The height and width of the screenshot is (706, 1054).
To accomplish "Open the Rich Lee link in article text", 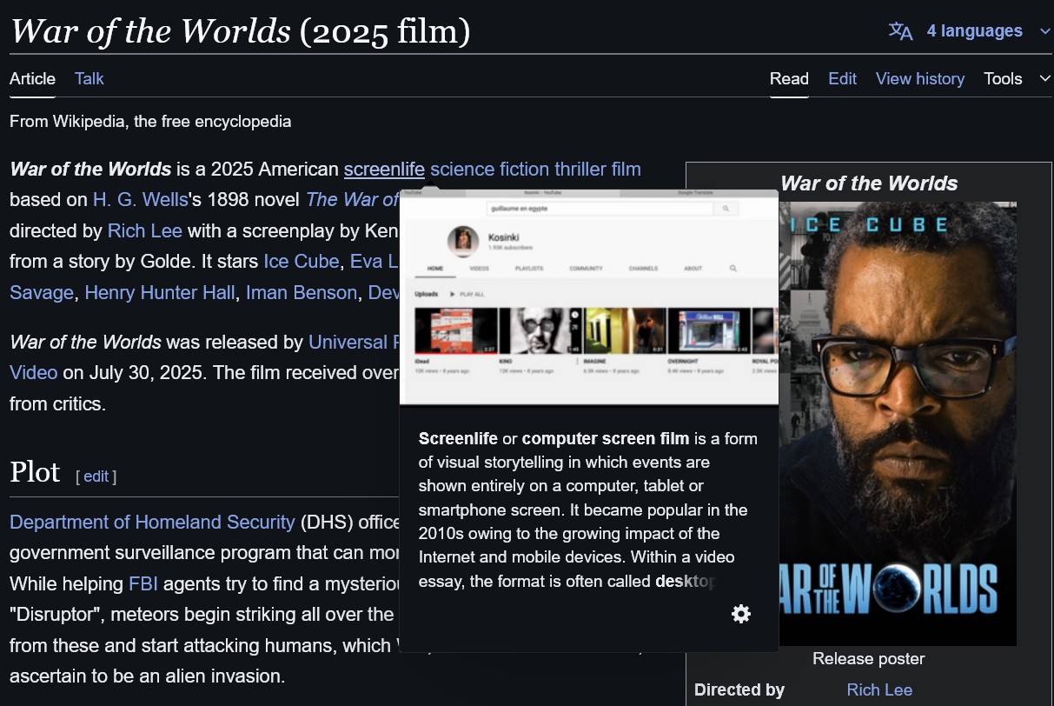I will (x=145, y=230).
